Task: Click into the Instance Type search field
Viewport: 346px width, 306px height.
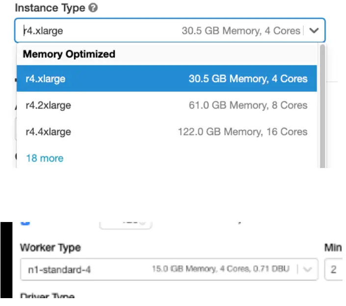Action: pos(98,30)
